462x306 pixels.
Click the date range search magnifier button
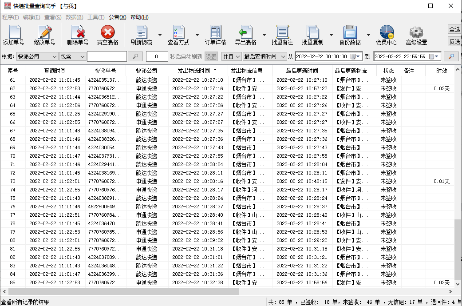click(x=451, y=56)
